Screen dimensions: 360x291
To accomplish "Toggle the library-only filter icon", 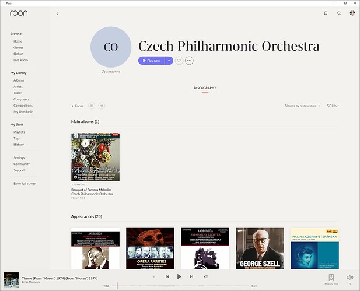I will [x=92, y=106].
